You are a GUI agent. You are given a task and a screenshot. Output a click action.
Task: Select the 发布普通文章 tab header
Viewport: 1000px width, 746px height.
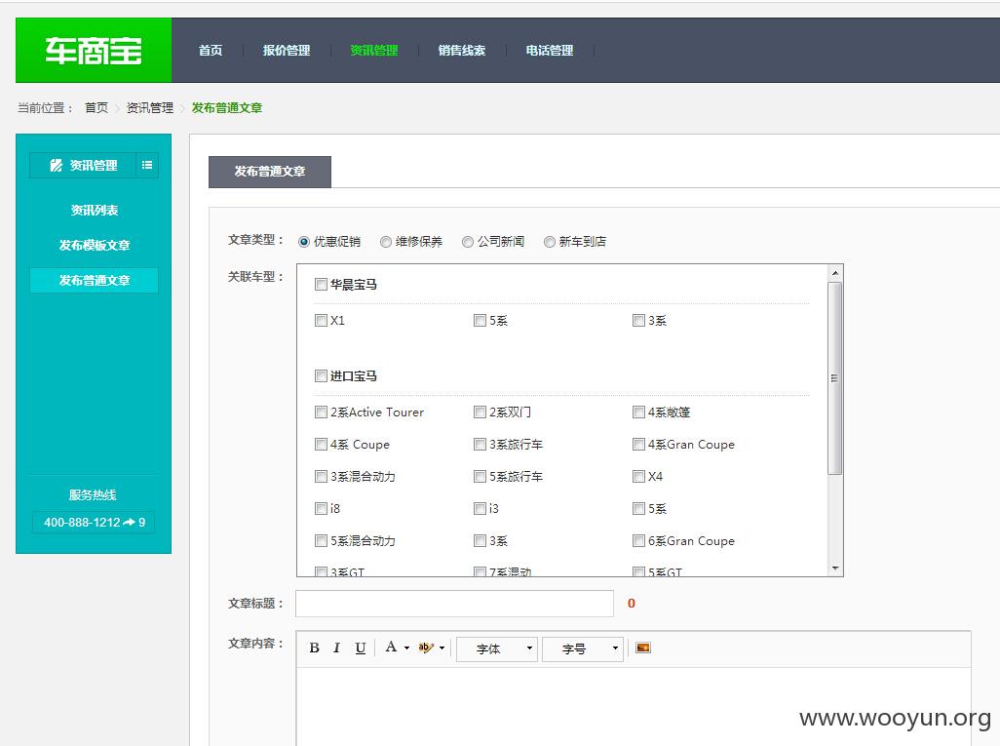[x=270, y=172]
